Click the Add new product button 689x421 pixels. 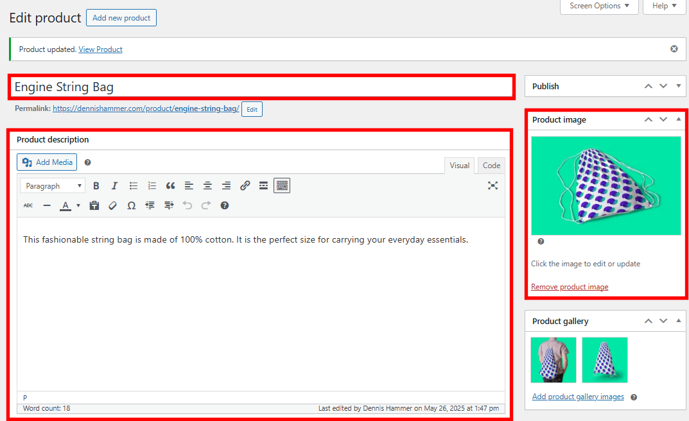[x=121, y=17]
